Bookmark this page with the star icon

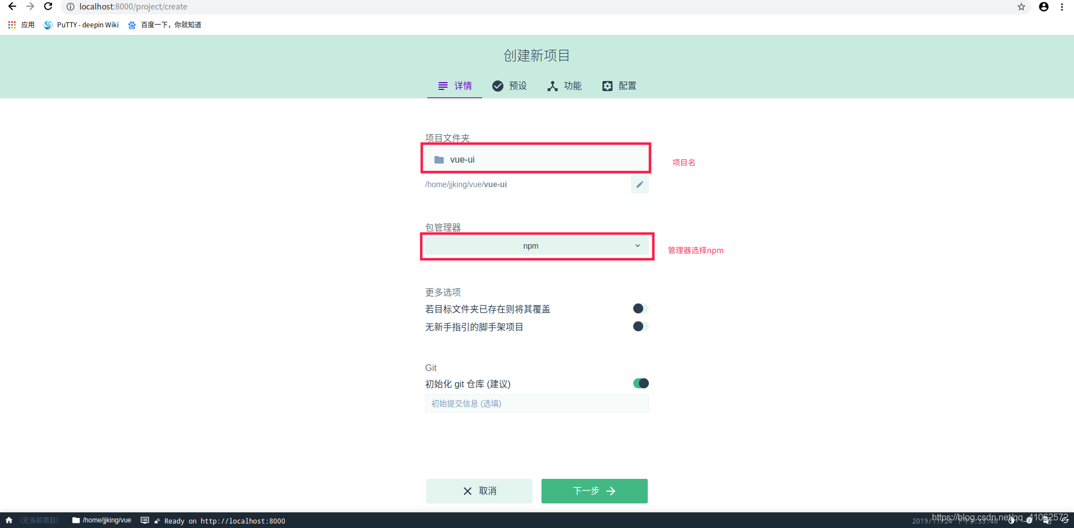pyautogui.click(x=1021, y=7)
